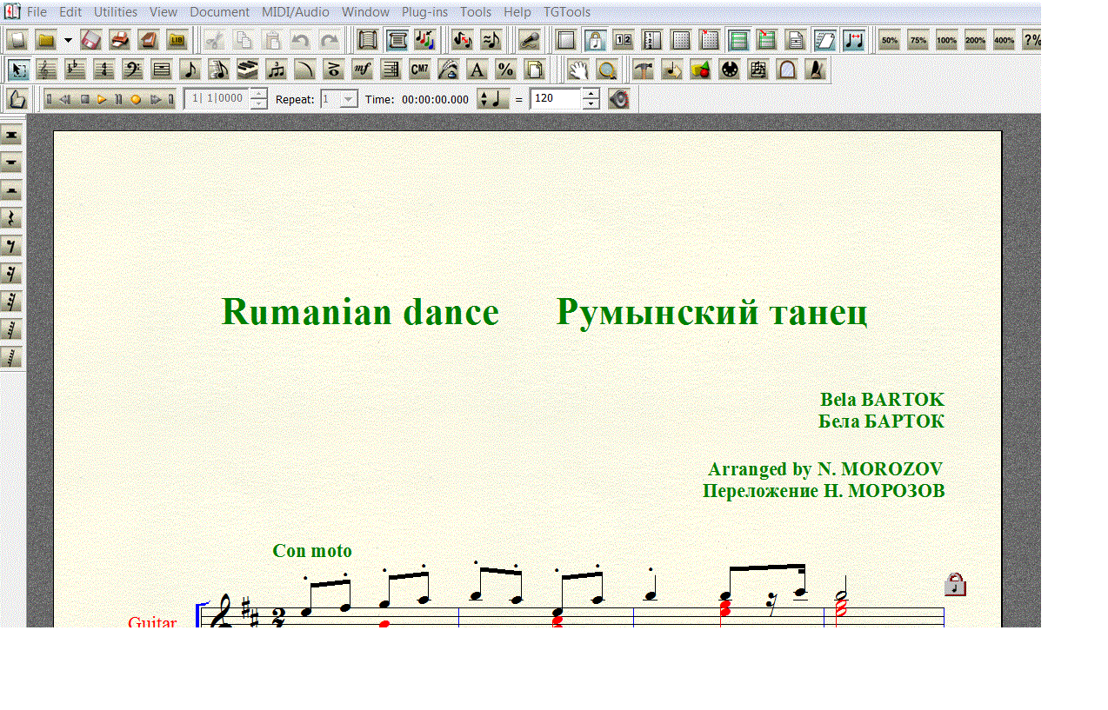Select the Key Signature tool

point(76,70)
